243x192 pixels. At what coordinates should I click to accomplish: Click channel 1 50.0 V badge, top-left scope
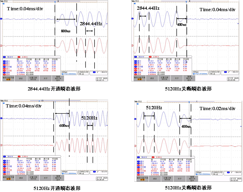(x=10, y=56)
